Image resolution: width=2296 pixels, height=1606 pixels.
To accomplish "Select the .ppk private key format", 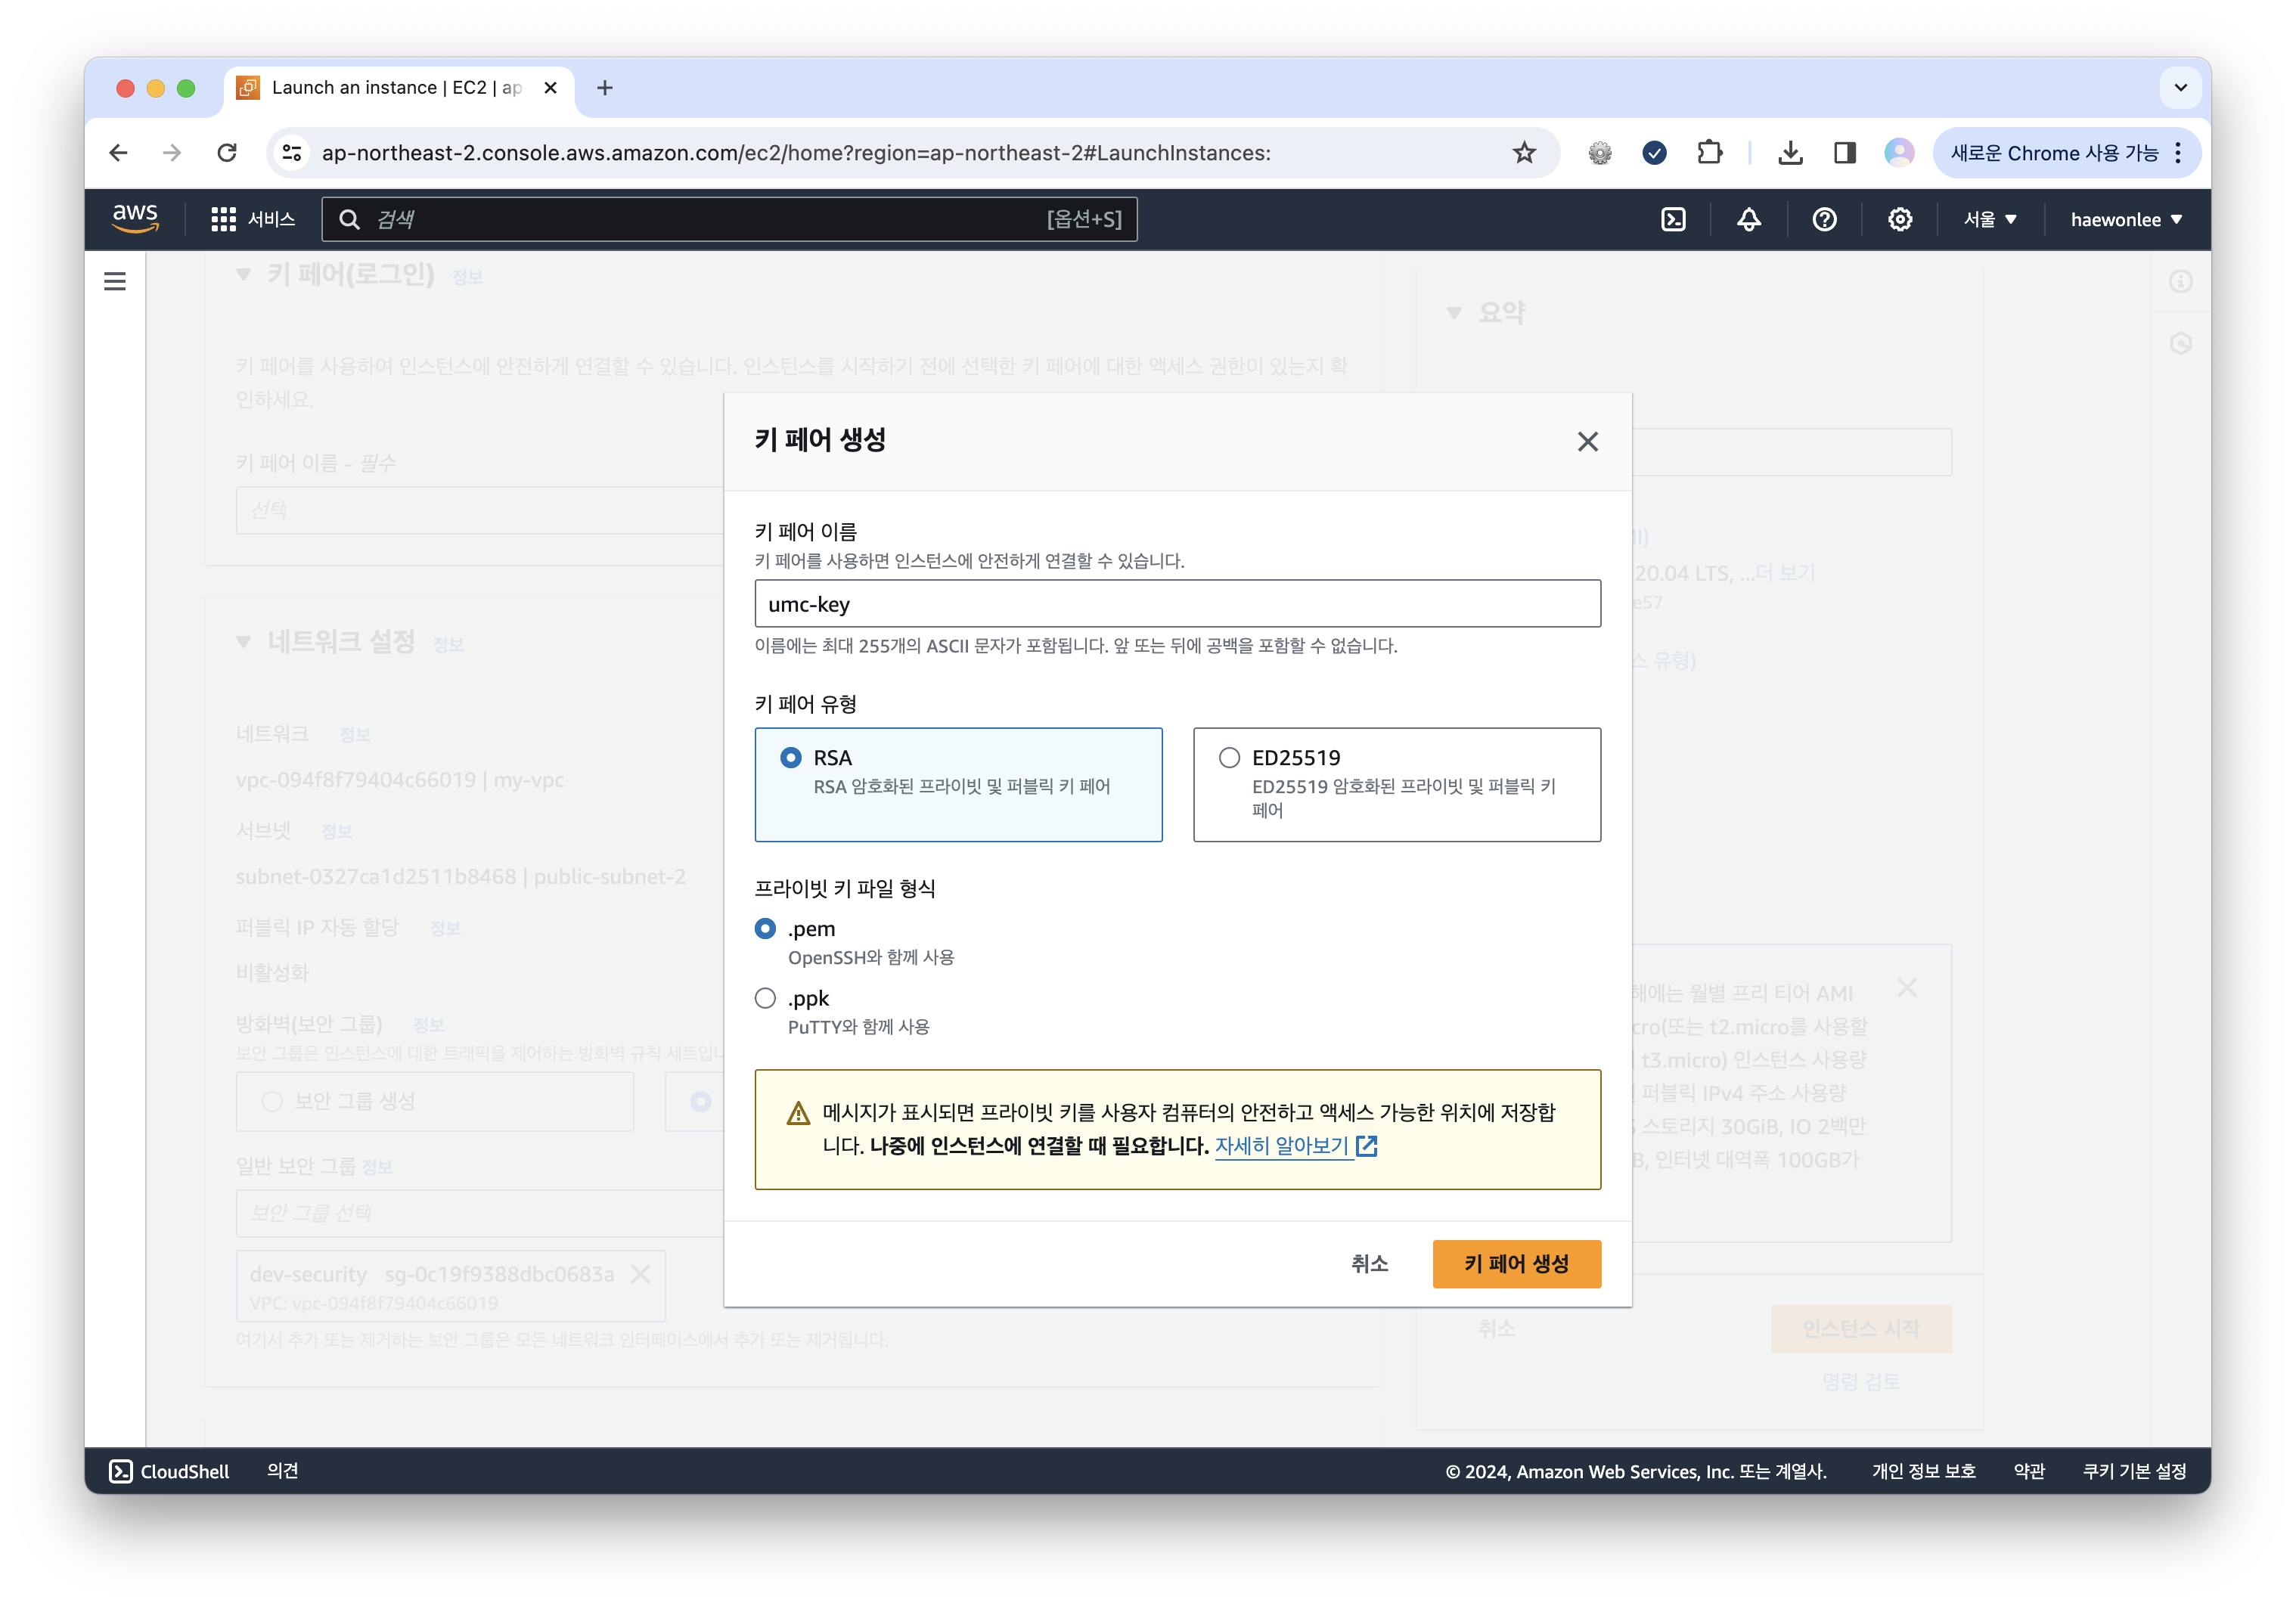I will pos(766,997).
